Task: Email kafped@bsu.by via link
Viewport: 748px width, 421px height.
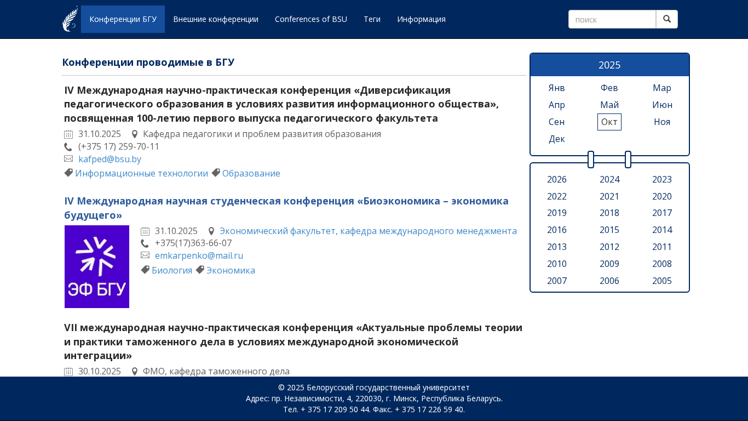Action: [110, 159]
